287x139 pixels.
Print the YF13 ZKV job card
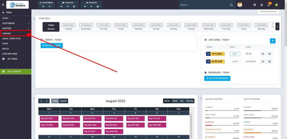[x=269, y=54]
